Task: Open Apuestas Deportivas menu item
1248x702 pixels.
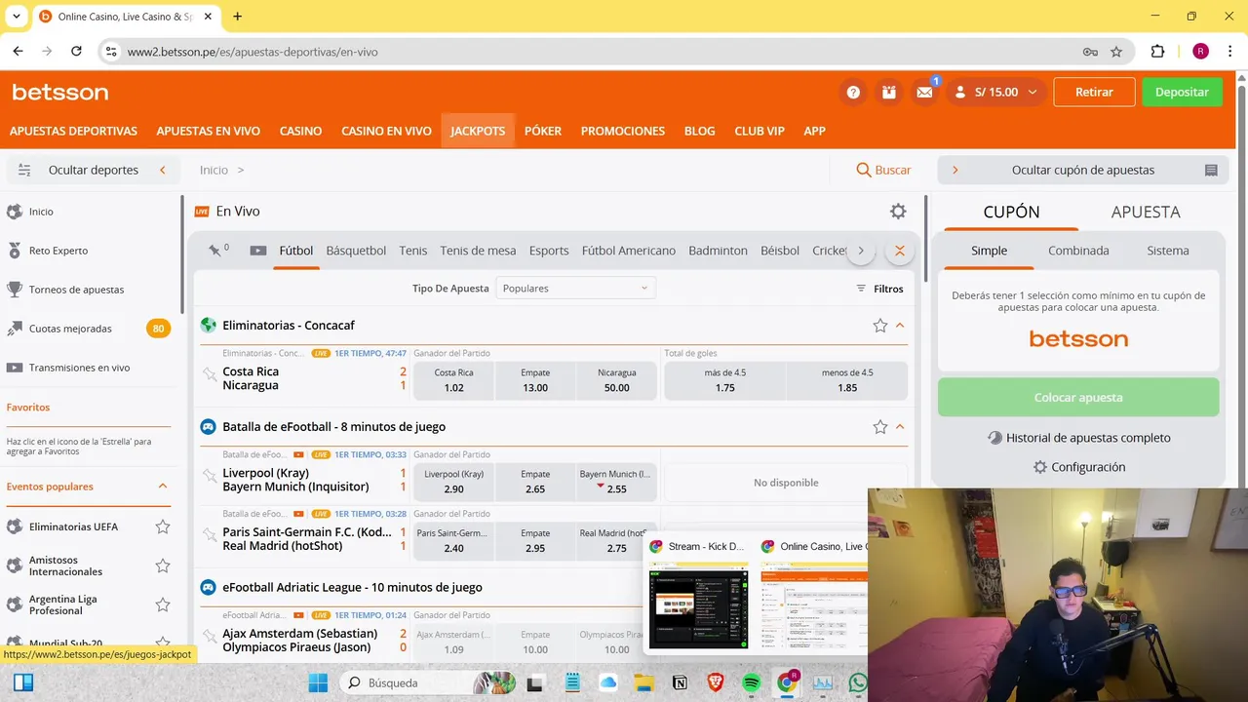Action: [73, 131]
